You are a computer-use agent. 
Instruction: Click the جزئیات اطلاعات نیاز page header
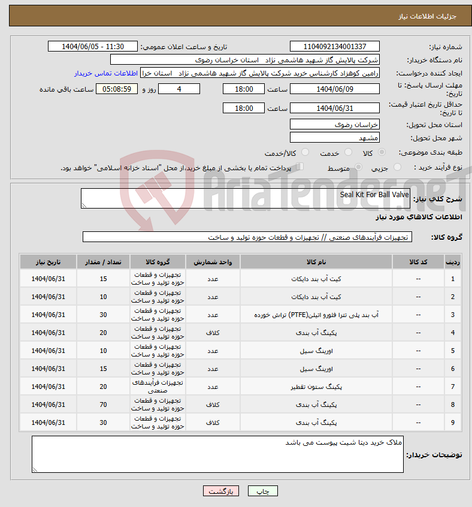427,16
